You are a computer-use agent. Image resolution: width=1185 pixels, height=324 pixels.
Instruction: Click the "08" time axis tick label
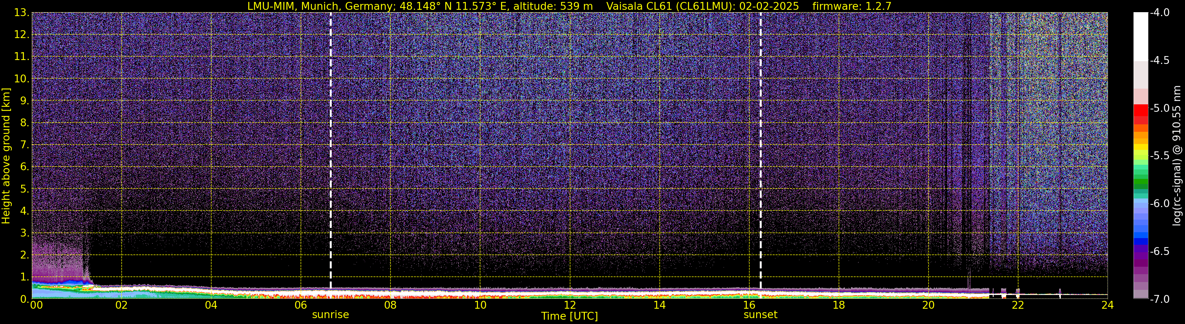pyautogui.click(x=391, y=306)
